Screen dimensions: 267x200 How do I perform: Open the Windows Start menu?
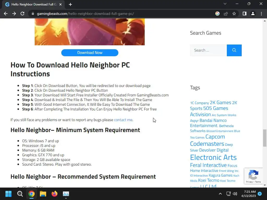pyautogui.click(x=8, y=194)
